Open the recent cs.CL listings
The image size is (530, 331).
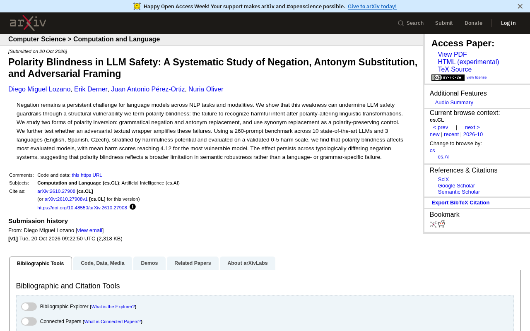451,134
